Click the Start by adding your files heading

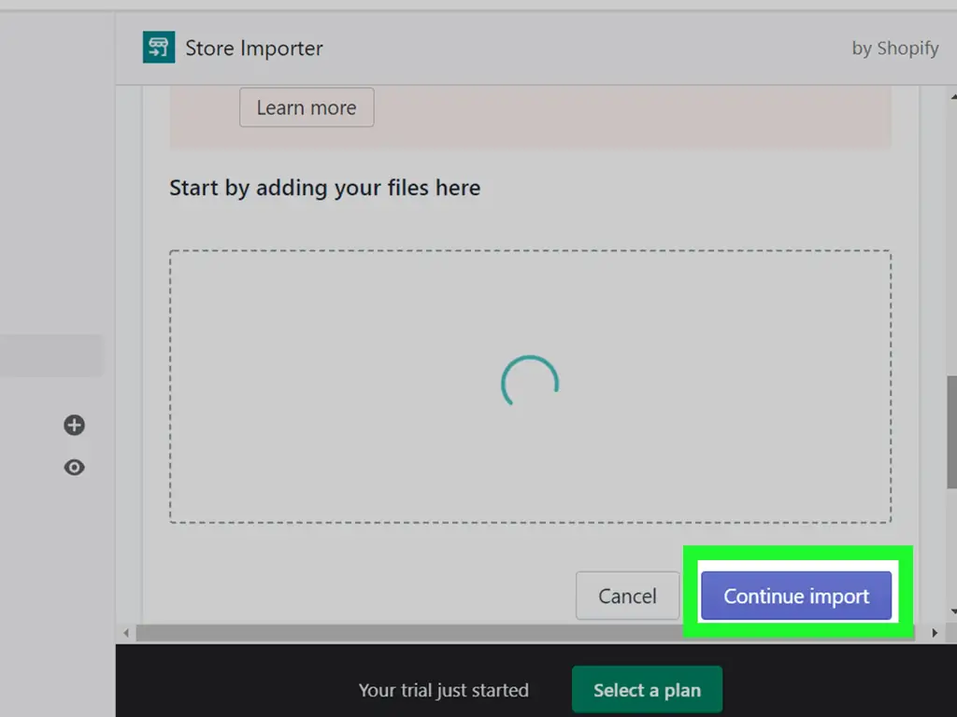pos(324,188)
